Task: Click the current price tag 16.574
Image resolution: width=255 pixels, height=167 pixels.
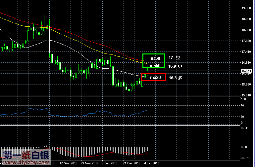Action: click(x=247, y=71)
